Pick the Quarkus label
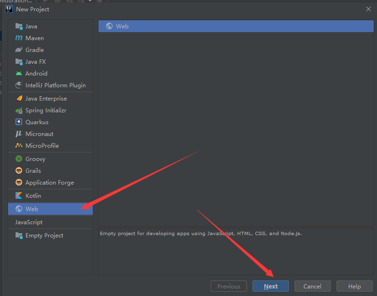This screenshot has width=377, height=296. [x=37, y=122]
